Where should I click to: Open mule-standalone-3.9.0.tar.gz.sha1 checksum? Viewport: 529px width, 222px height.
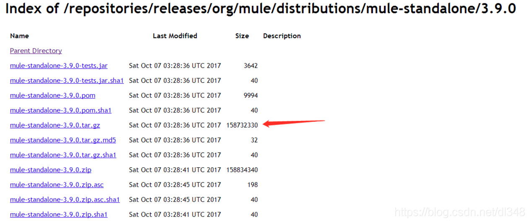click(63, 155)
